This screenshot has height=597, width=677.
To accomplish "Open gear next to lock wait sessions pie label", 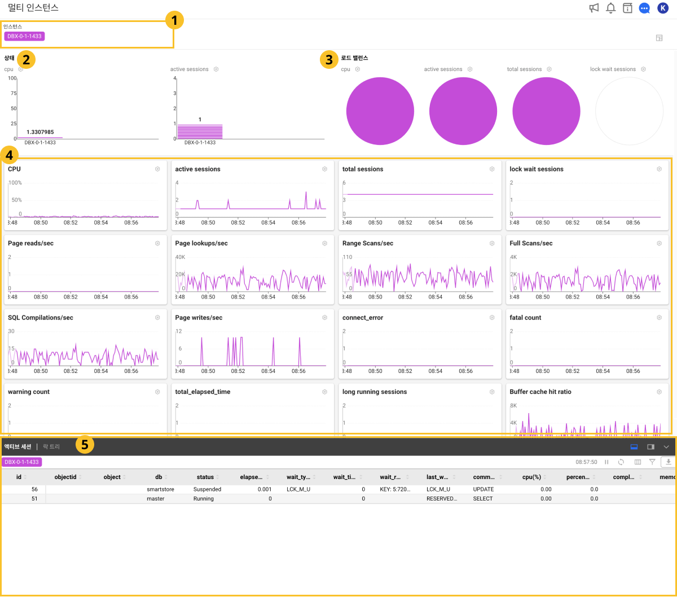I will point(643,69).
